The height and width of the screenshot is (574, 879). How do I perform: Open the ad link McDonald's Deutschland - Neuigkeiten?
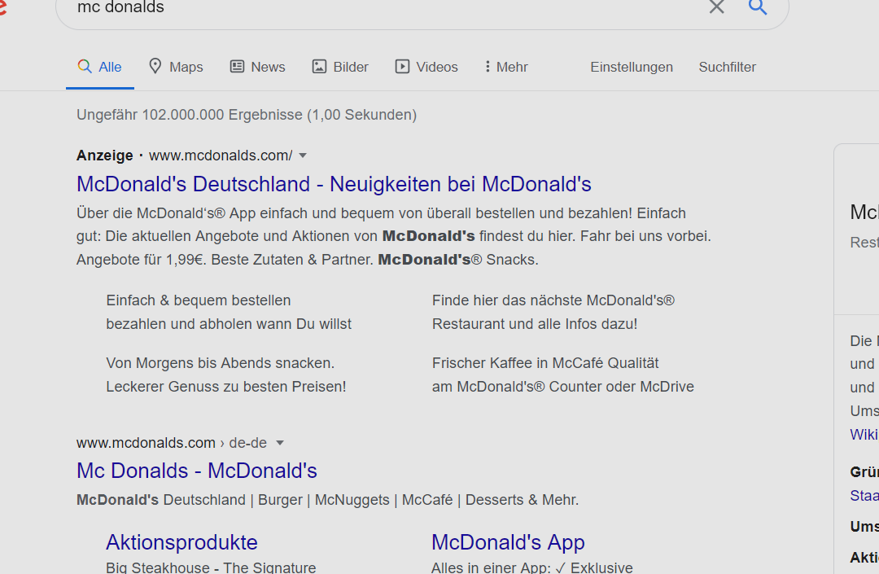[x=334, y=184]
